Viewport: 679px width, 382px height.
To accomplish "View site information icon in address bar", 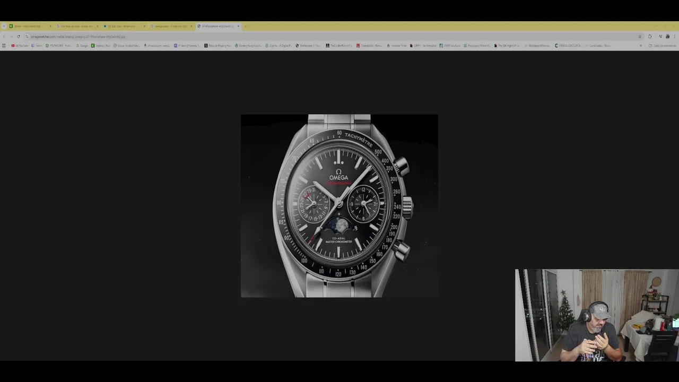I will click(27, 37).
